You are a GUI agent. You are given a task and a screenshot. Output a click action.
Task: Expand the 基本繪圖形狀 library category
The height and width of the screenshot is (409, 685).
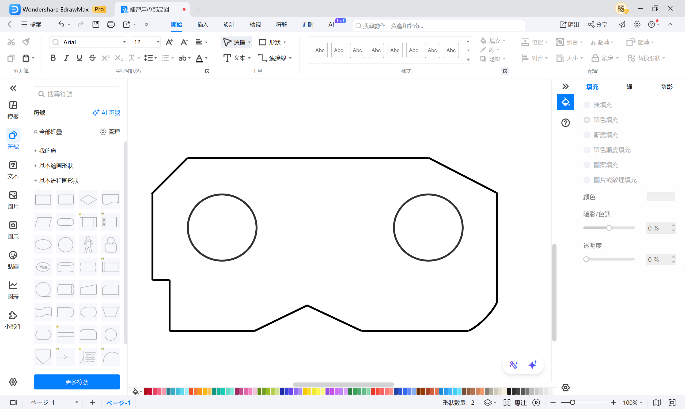point(56,166)
